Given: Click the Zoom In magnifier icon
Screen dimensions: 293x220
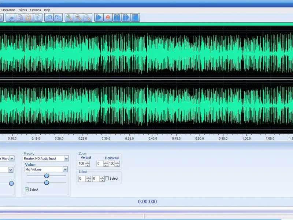Looking at the screenshot, I should [69, 17].
